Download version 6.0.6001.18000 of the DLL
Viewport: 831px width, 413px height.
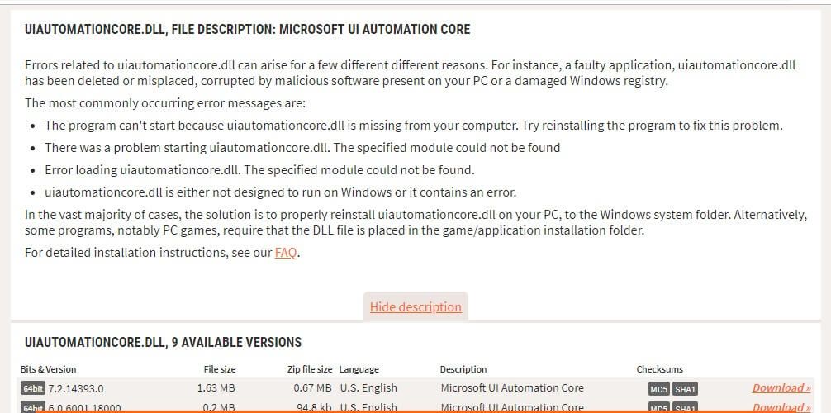(x=781, y=407)
